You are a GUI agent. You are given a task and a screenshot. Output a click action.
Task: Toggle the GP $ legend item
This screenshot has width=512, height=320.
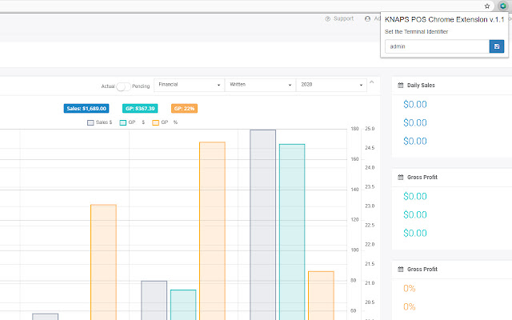[x=132, y=122]
